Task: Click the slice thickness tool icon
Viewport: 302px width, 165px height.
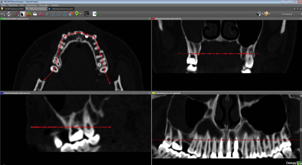Action: point(9,14)
